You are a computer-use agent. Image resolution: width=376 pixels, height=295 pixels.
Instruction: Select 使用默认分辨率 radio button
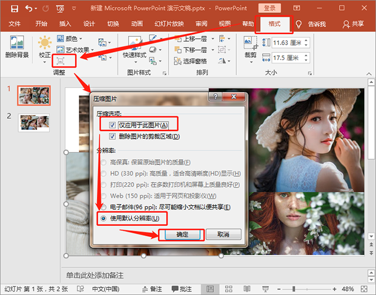tap(103, 218)
